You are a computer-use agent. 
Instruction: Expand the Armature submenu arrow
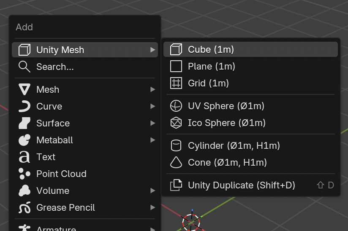coord(152,229)
